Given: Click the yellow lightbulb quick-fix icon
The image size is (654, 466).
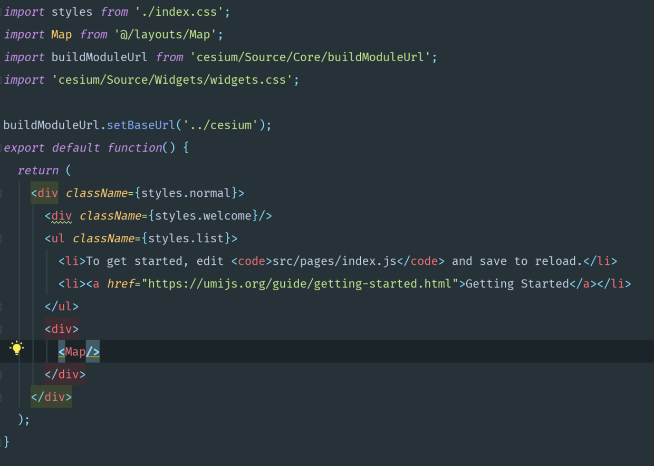Looking at the screenshot, I should [x=17, y=348].
